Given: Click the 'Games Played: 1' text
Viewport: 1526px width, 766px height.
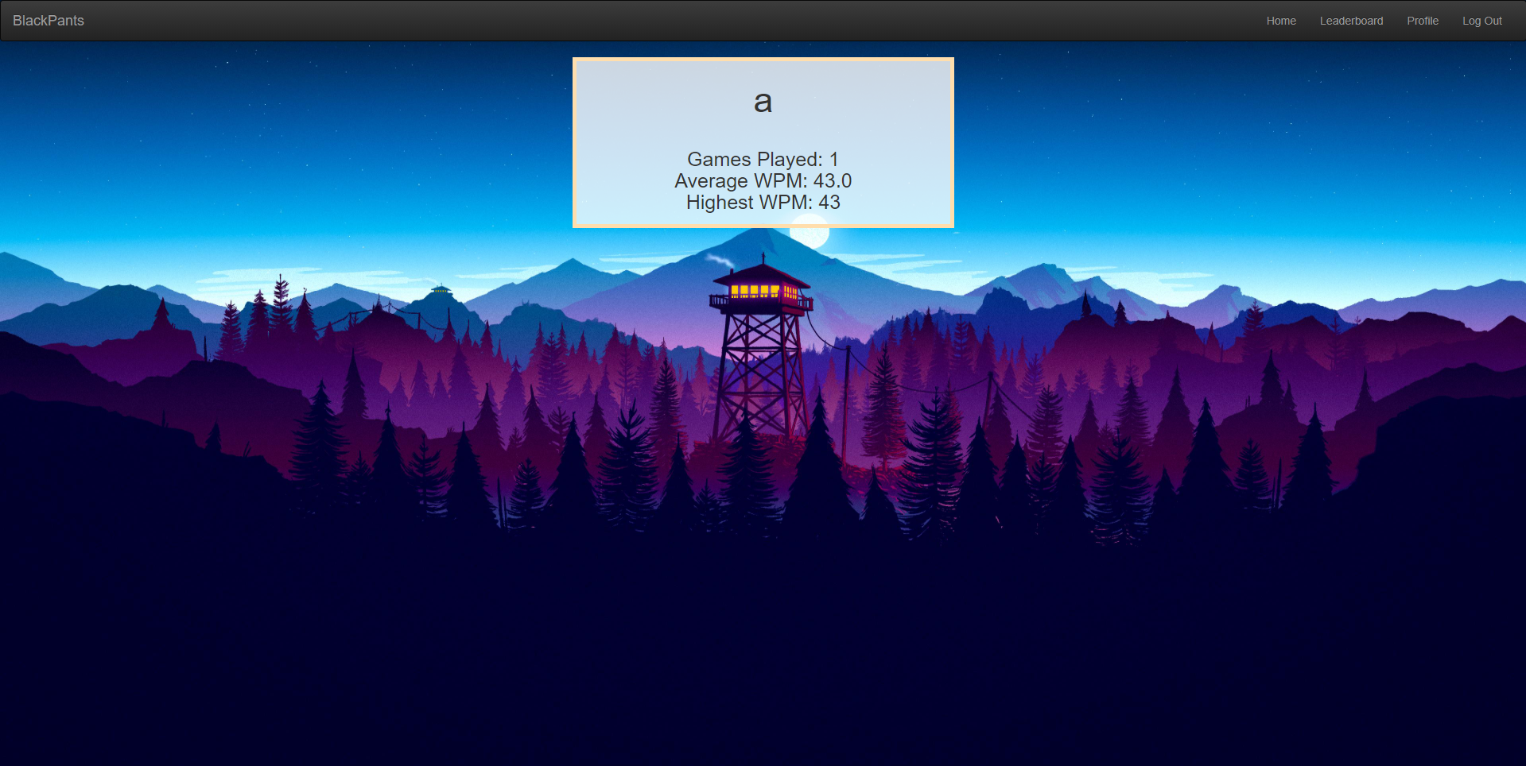Looking at the screenshot, I should [x=763, y=159].
